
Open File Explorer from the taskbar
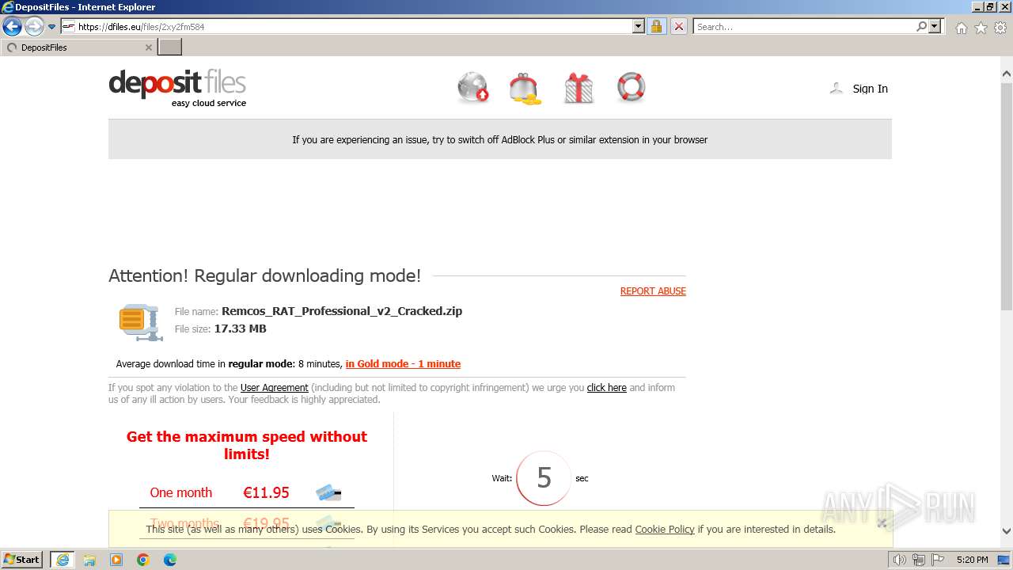(x=89, y=560)
